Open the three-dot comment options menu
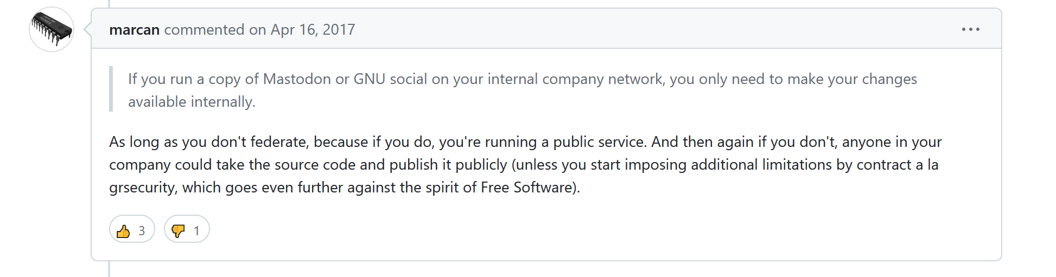This screenshot has width=1056, height=277. pos(970,29)
